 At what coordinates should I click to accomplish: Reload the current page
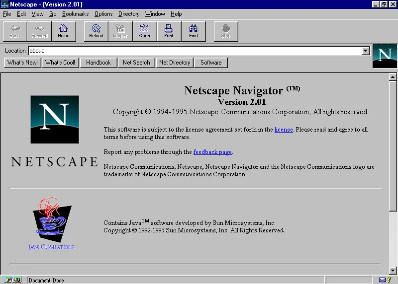coord(96,31)
